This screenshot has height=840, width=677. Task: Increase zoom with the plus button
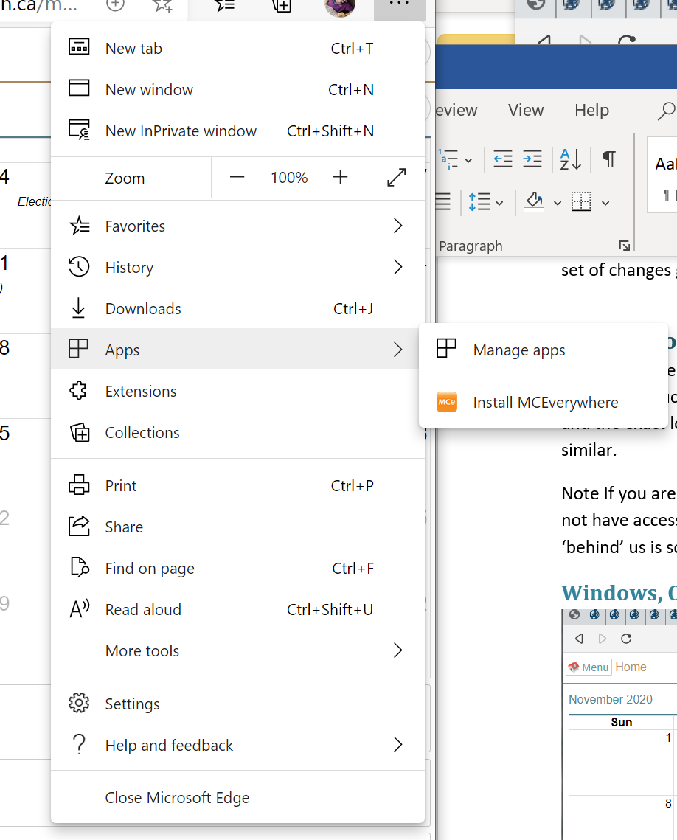tap(340, 177)
